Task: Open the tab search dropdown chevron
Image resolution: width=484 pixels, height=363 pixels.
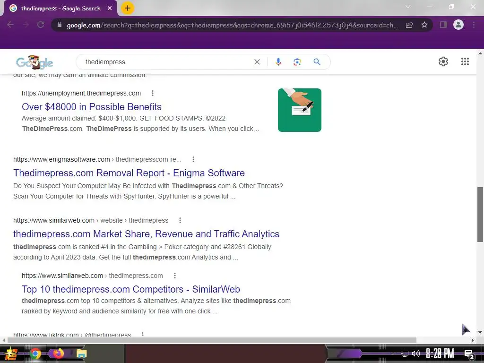Action: point(408,7)
